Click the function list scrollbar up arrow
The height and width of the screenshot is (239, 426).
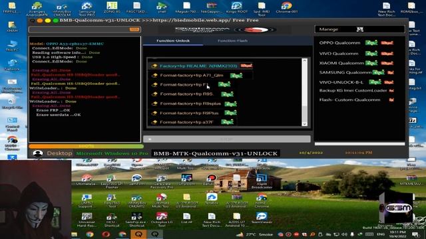click(305, 61)
